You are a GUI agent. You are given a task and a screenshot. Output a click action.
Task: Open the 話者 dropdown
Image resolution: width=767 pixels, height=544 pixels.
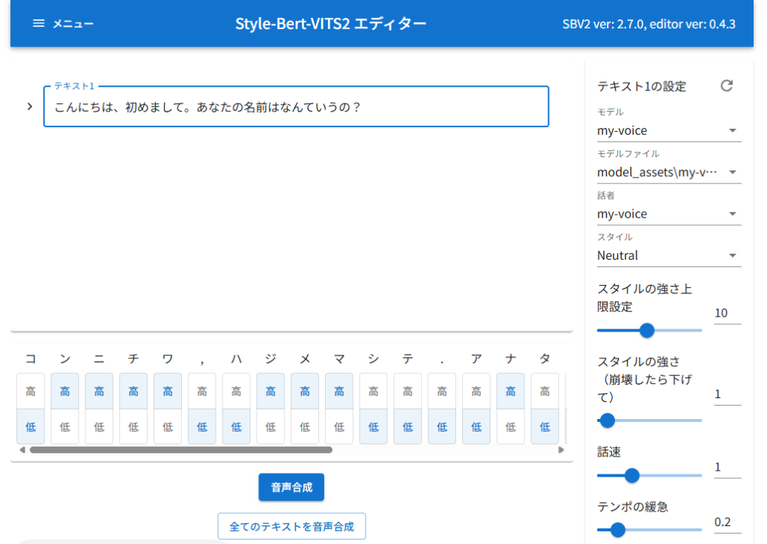pyautogui.click(x=669, y=213)
